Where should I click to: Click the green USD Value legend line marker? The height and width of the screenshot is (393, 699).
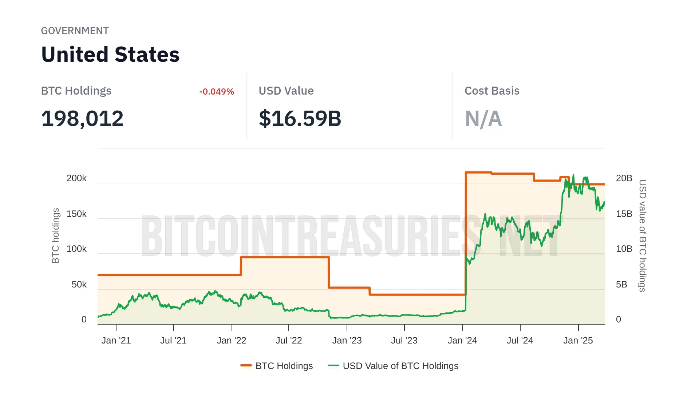point(333,365)
